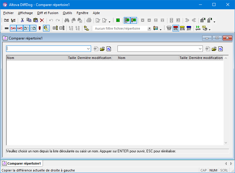This screenshot has width=235, height=173.
Task: Click the Synchronize directories folder icon
Action: (x=87, y=28)
